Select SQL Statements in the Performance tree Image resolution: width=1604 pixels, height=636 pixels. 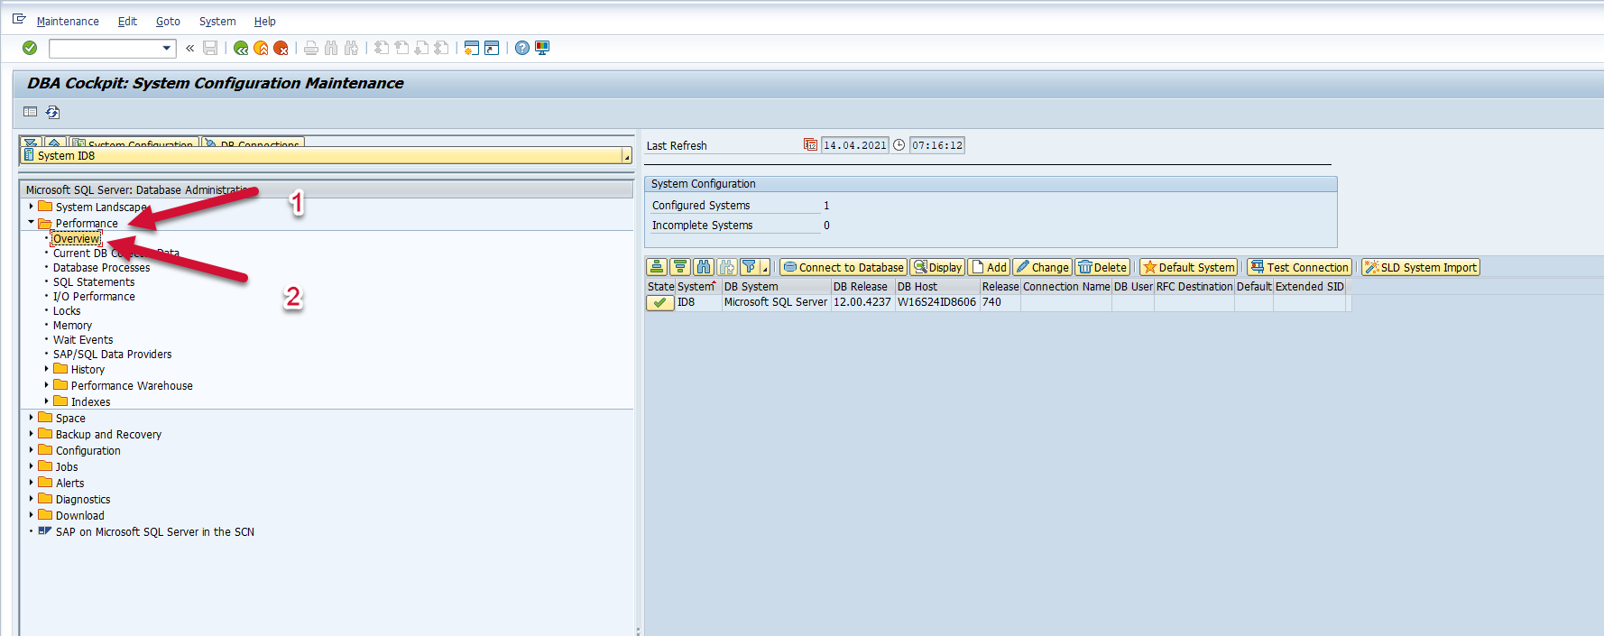[94, 282]
